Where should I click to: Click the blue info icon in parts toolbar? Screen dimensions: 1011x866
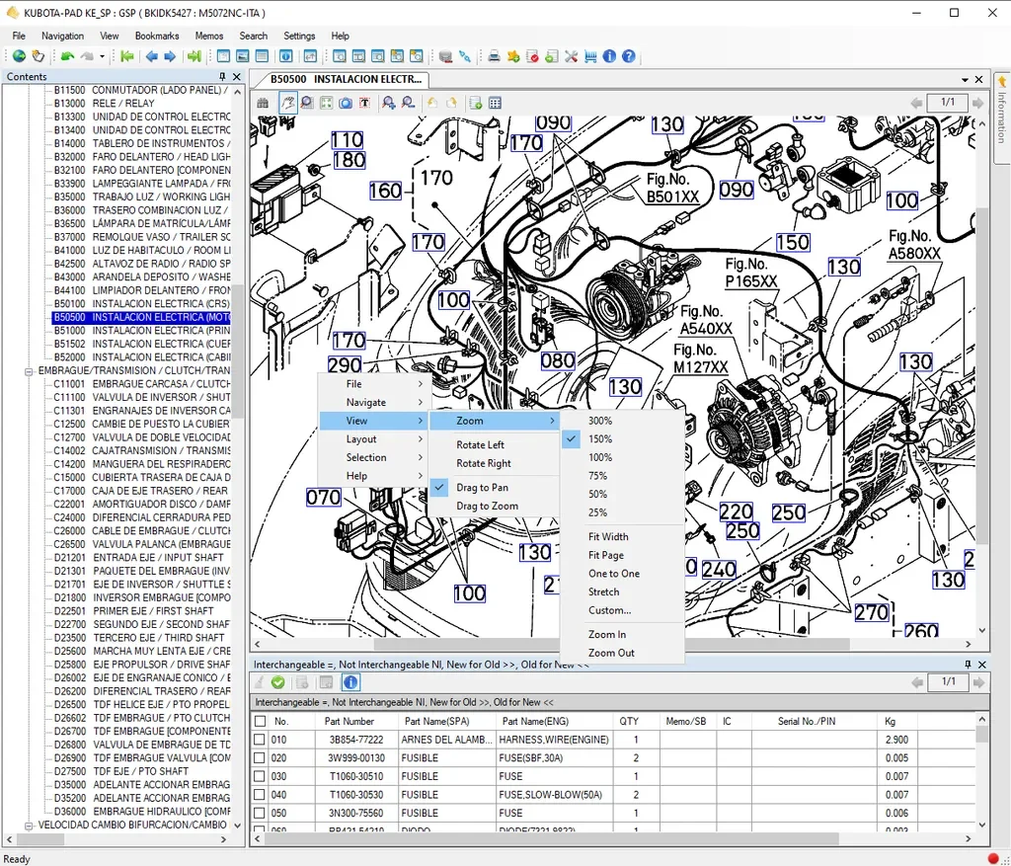coord(350,682)
